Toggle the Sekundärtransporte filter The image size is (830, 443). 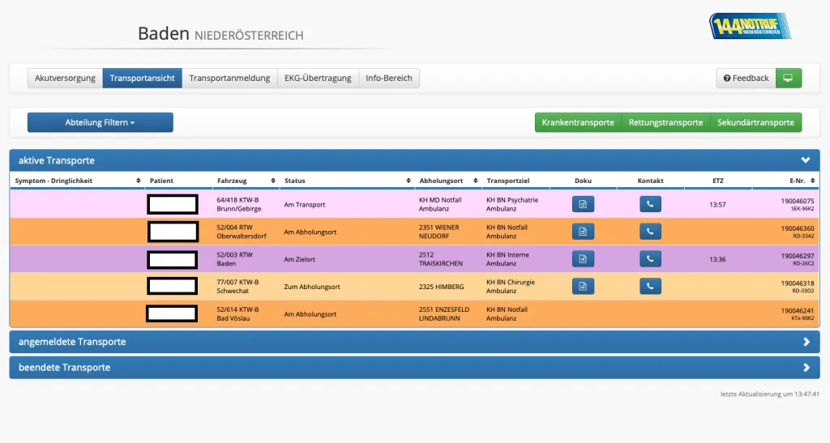[755, 122]
